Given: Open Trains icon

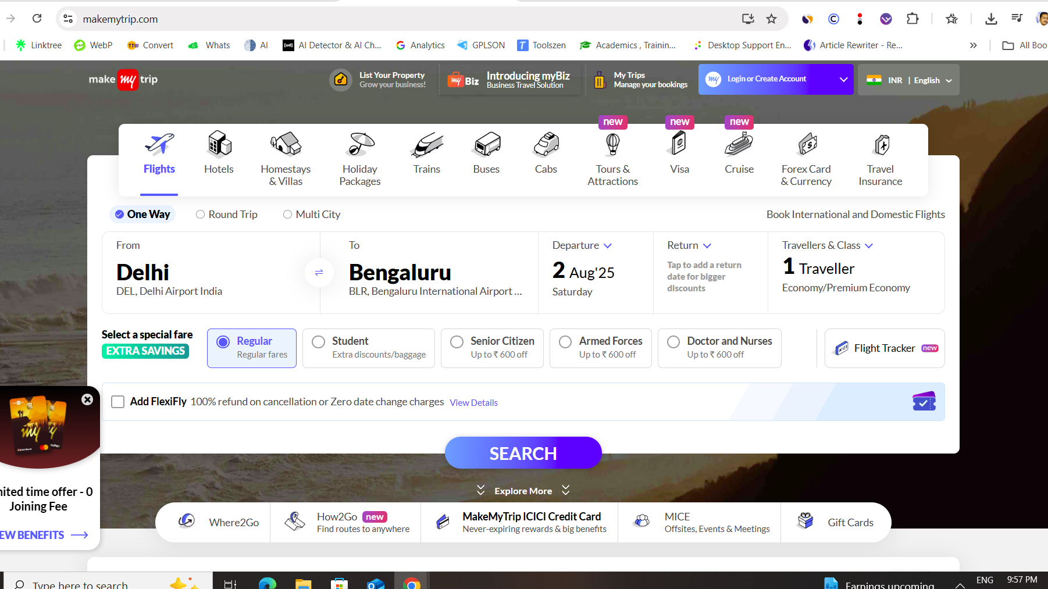Looking at the screenshot, I should [427, 144].
